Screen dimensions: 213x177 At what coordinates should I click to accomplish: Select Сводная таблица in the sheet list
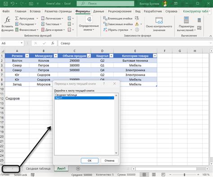84,95
